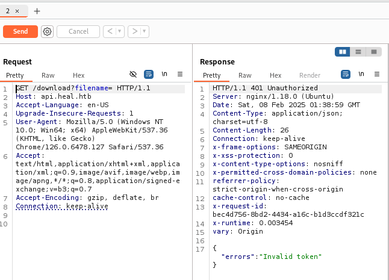The width and height of the screenshot is (389, 280).
Task: Select combined tabbed layout view
Action: pyautogui.click(x=374, y=52)
